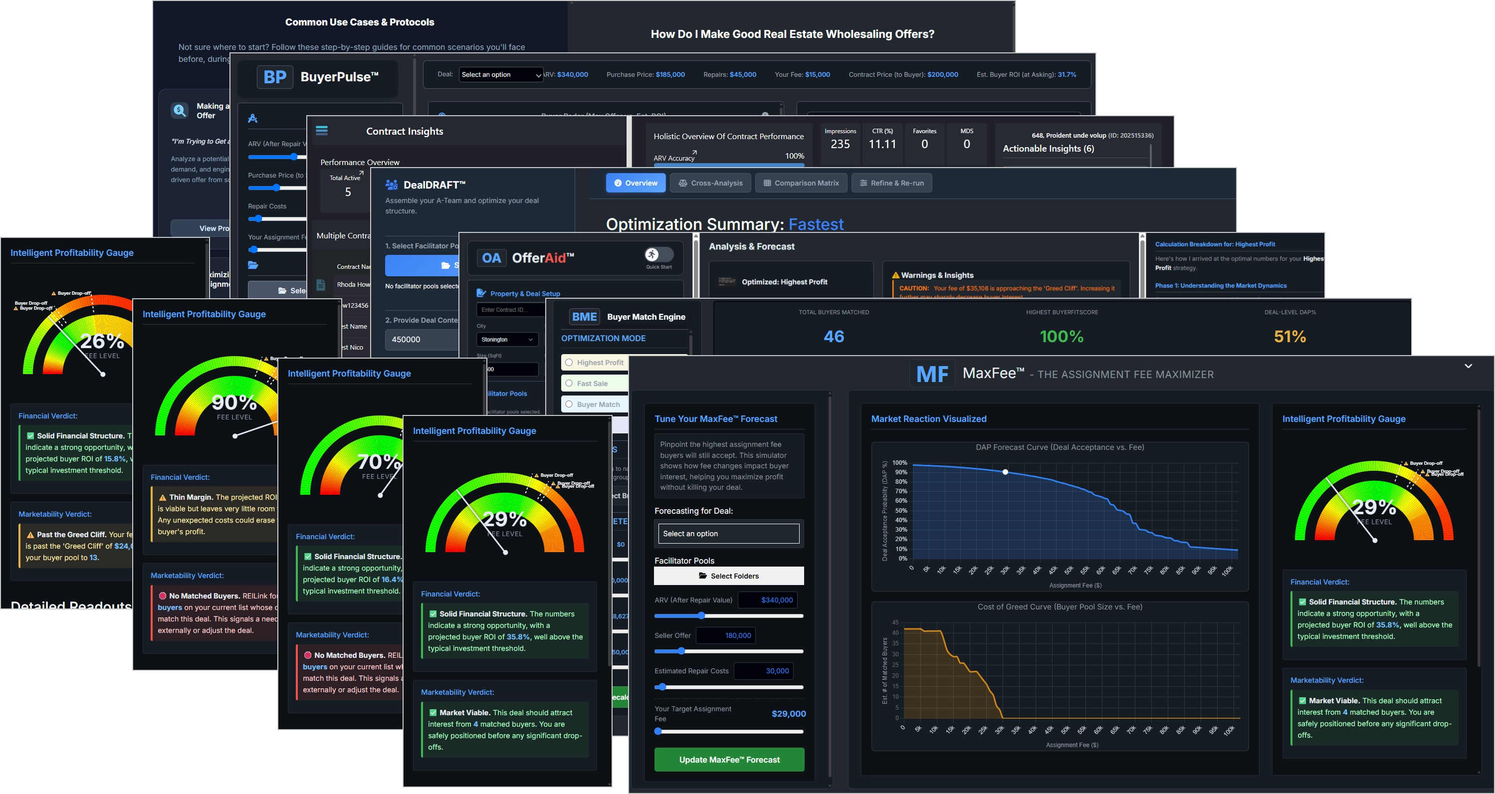Click the Update MaxFee Forecast button
Screen dimensions: 1495x794
click(x=729, y=759)
